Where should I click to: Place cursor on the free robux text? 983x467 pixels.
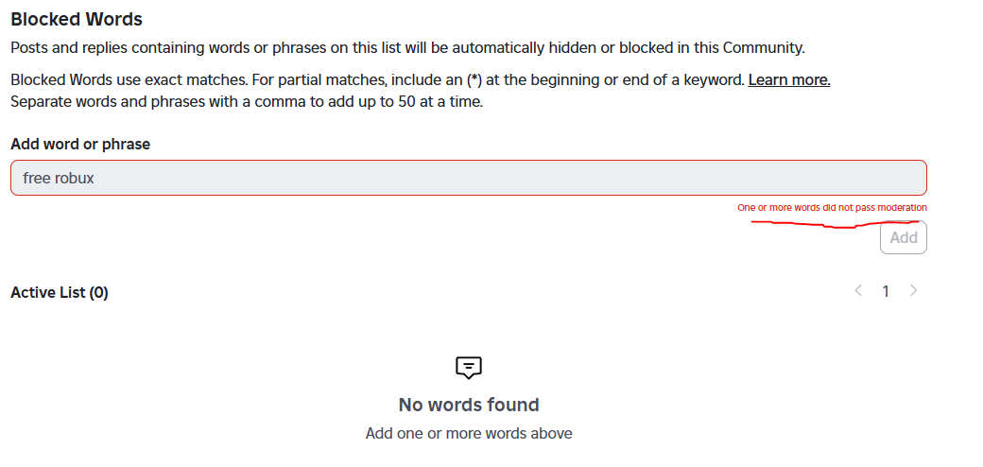coord(59,178)
